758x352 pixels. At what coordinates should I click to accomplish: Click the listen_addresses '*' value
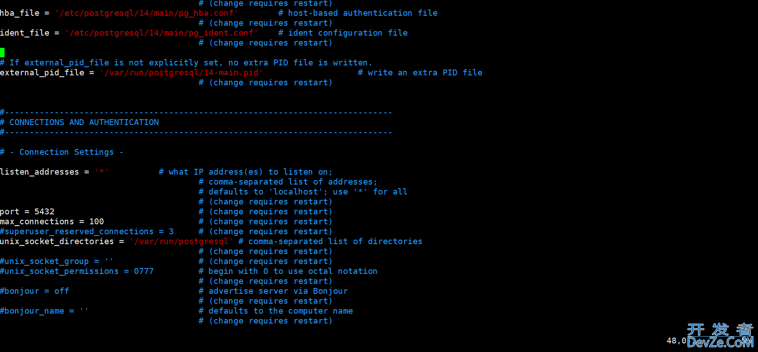point(102,172)
